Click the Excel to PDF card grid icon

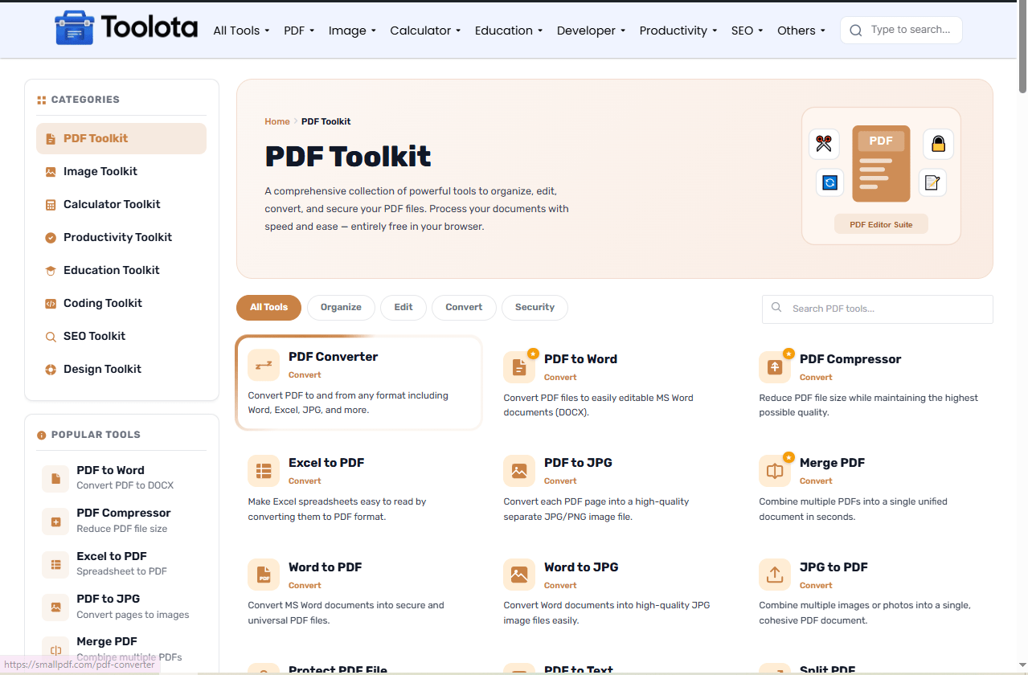click(264, 471)
